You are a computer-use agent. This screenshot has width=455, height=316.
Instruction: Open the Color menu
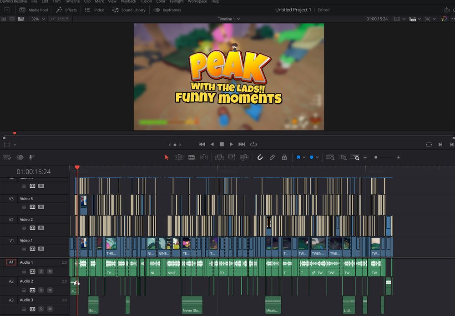click(x=161, y=1)
